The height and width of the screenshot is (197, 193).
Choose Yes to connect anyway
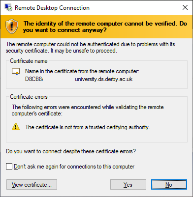128,185
